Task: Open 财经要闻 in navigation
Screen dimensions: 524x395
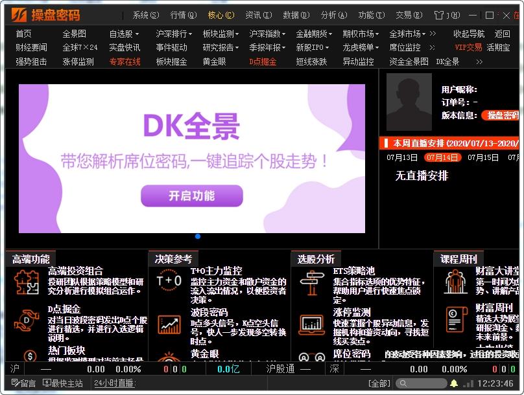Action: (31, 48)
